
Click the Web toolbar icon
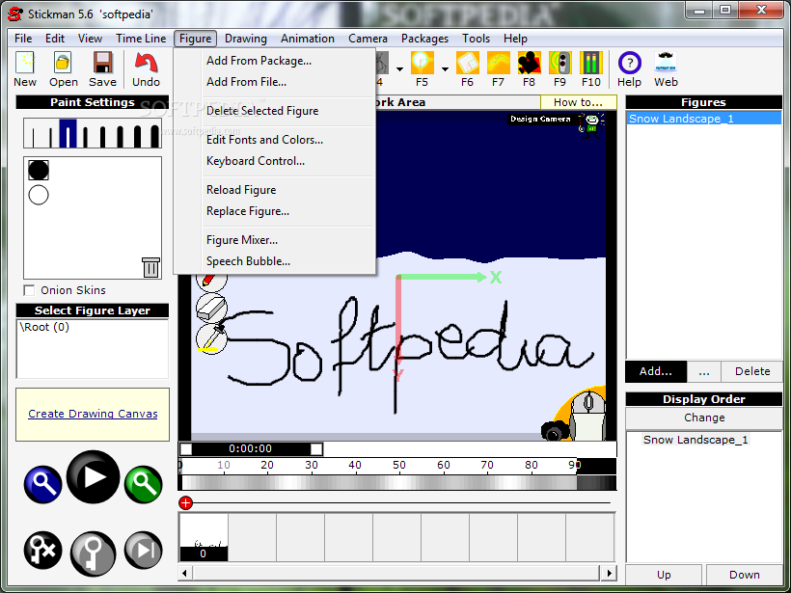pos(666,63)
